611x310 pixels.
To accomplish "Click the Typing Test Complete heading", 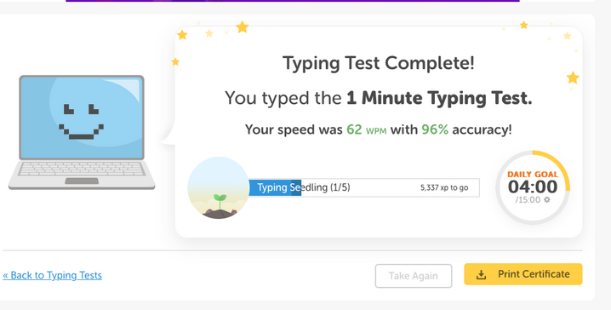I will pos(379,63).
